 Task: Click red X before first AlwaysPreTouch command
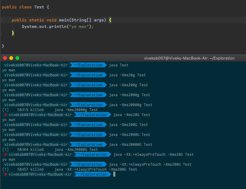point(6,155)
